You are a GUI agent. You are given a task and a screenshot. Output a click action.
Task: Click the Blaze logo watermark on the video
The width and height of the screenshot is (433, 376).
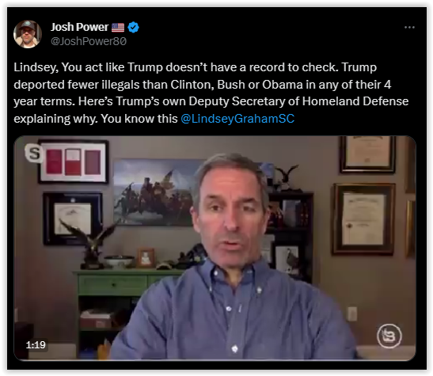click(389, 336)
